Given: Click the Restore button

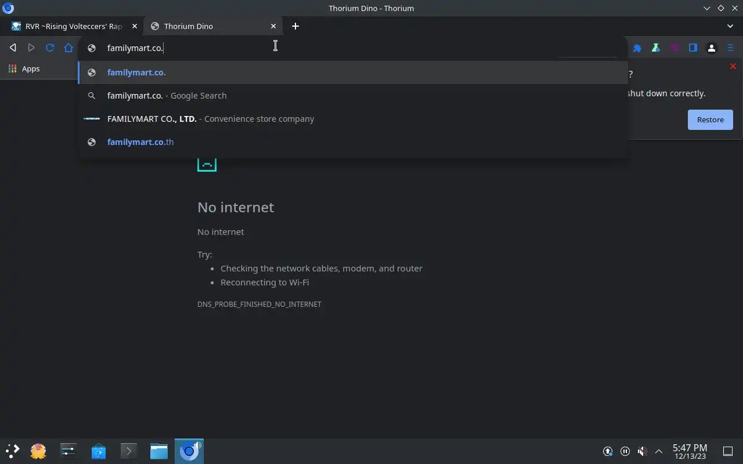Looking at the screenshot, I should pos(710,120).
